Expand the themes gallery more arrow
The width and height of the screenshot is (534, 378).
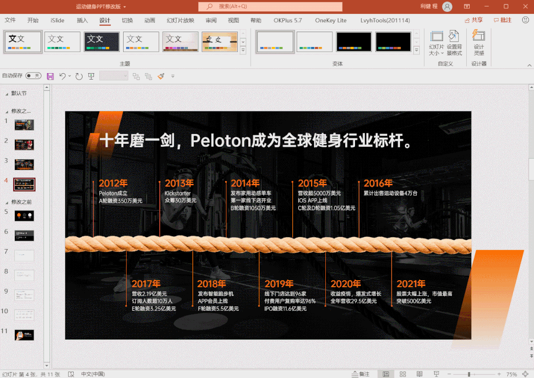(x=243, y=50)
